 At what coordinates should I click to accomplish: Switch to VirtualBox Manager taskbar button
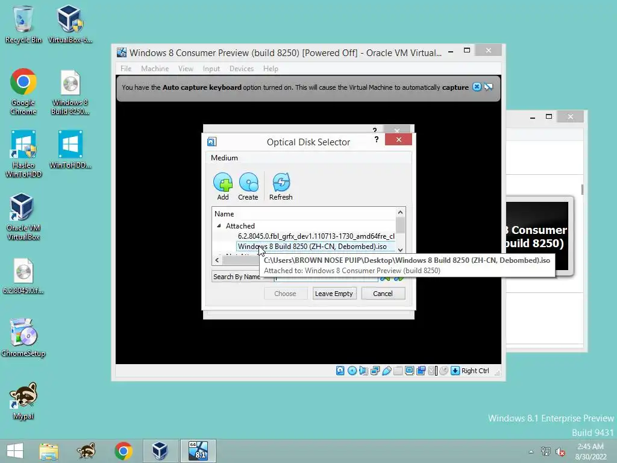(x=160, y=451)
